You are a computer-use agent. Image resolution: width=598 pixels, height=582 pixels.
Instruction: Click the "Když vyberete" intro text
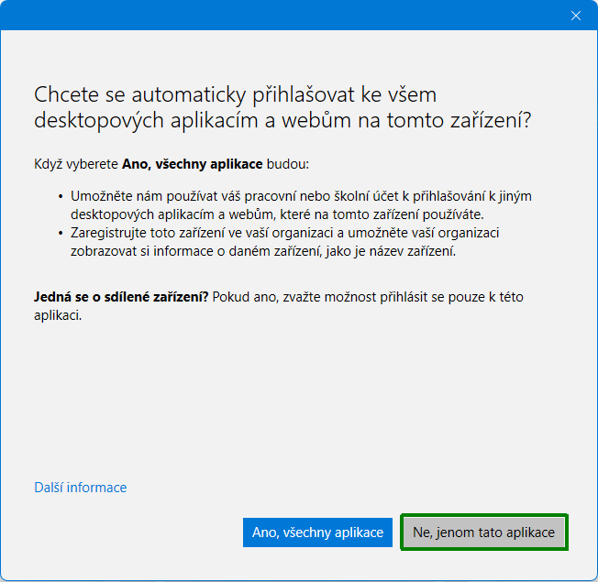tap(76, 165)
